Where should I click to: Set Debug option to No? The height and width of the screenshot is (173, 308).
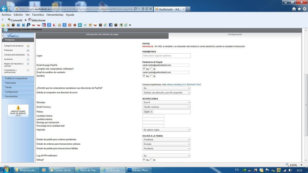point(144,160)
